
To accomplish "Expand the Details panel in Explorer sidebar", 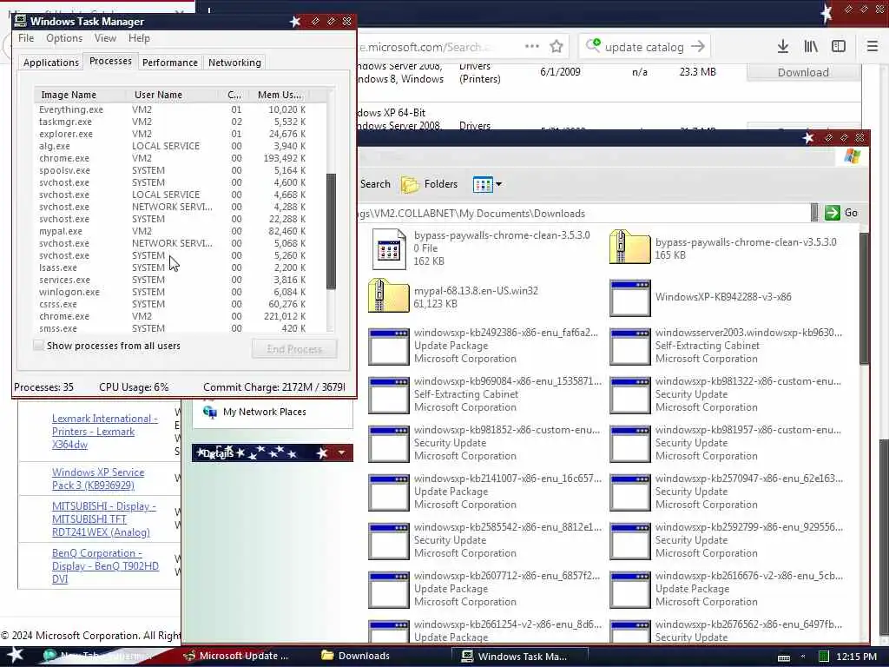I will pos(340,452).
